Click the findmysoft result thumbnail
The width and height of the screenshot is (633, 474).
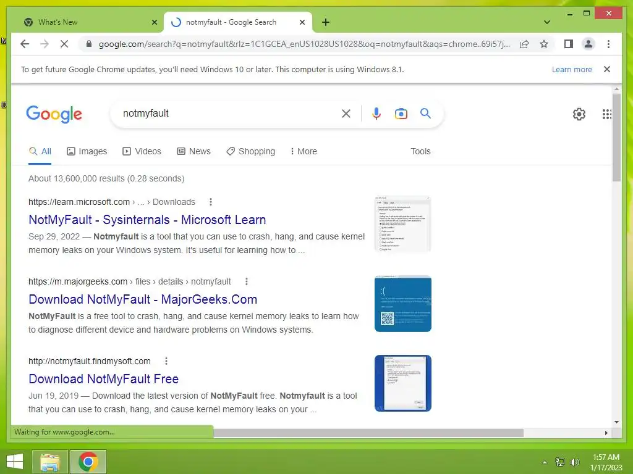tap(403, 383)
